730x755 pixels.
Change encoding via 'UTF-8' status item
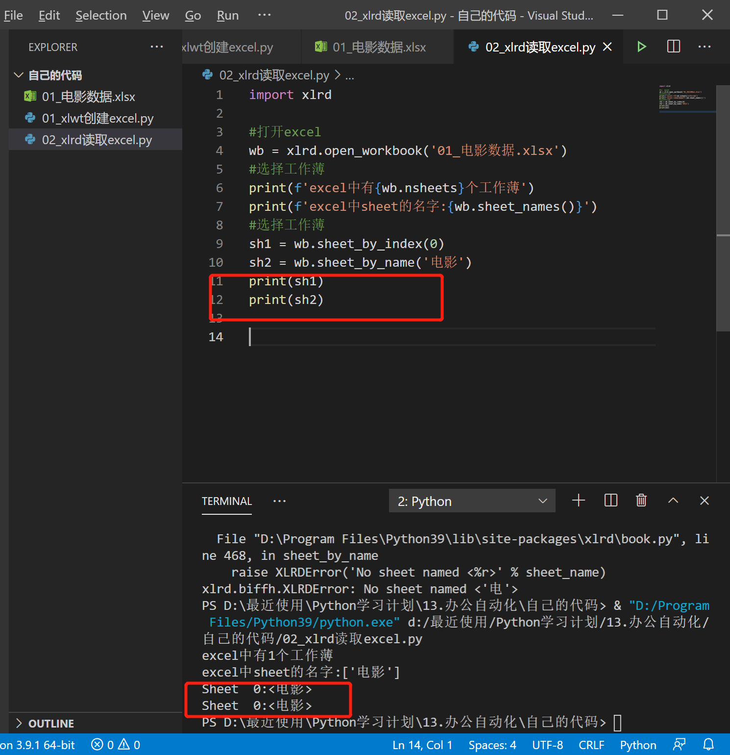pyautogui.click(x=547, y=745)
